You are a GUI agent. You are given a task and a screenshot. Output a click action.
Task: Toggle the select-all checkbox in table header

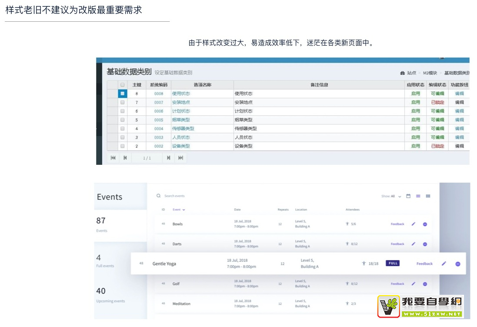click(x=123, y=85)
